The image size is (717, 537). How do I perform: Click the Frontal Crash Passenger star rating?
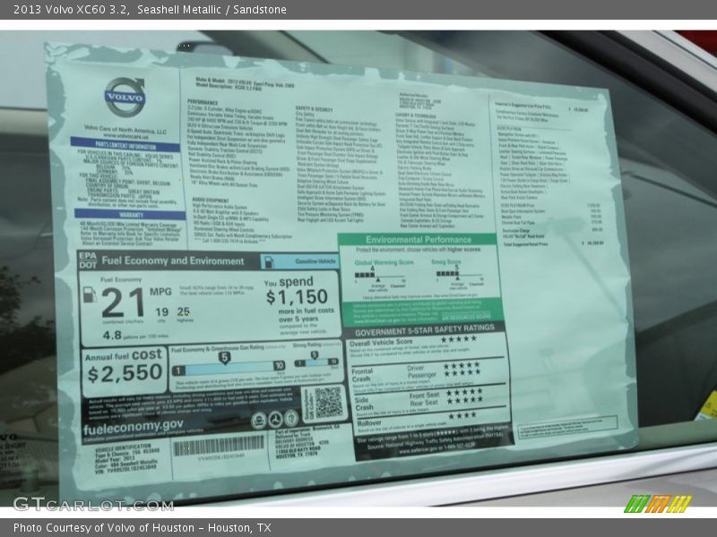pos(462,373)
